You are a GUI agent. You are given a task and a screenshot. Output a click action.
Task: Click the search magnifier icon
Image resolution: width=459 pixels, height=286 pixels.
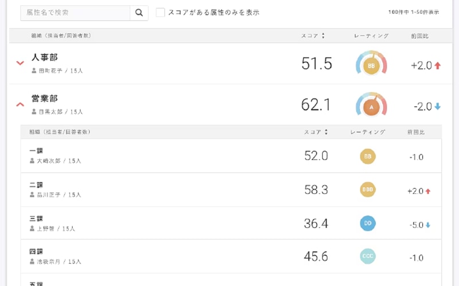(139, 13)
